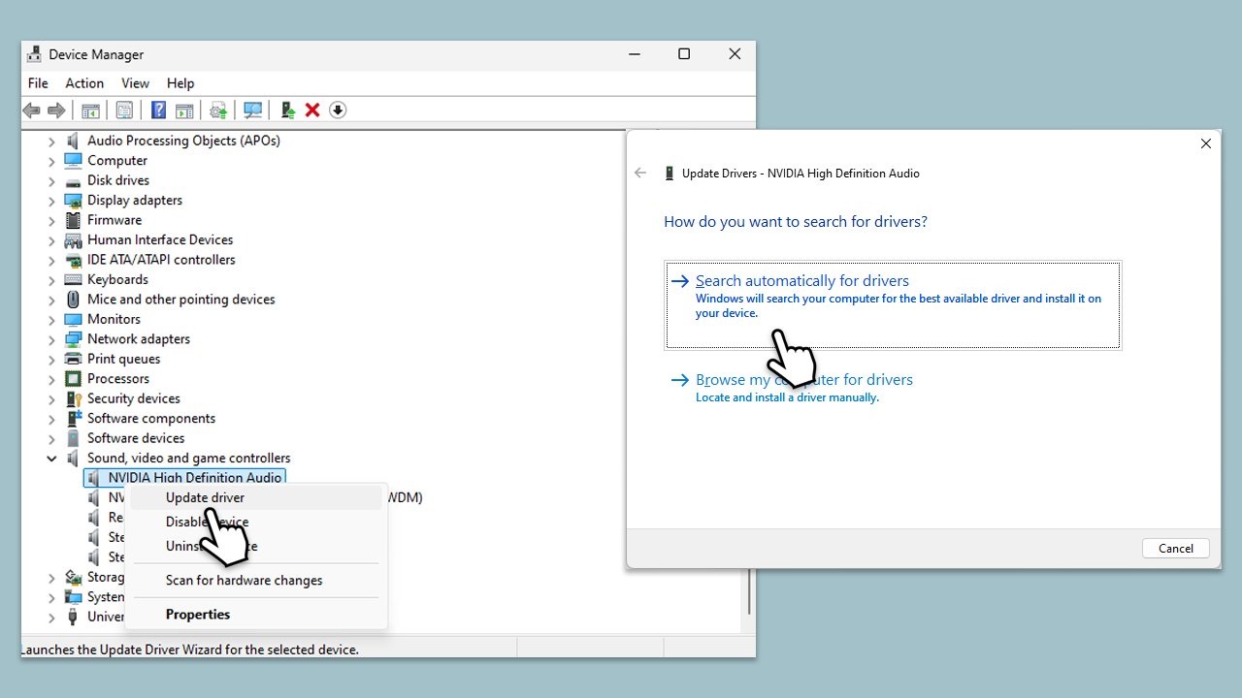Select the Processors tree item

coord(118,379)
